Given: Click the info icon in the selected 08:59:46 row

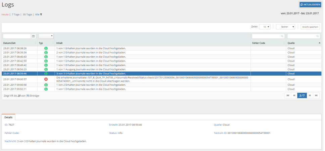Looking at the screenshot, I should (46, 74).
